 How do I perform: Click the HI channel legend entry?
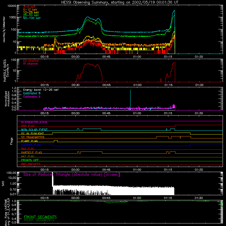31,64
